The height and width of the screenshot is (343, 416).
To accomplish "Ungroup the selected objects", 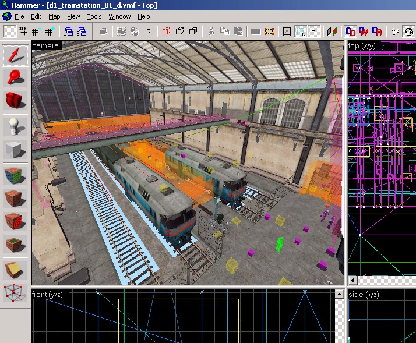I will 135,31.
